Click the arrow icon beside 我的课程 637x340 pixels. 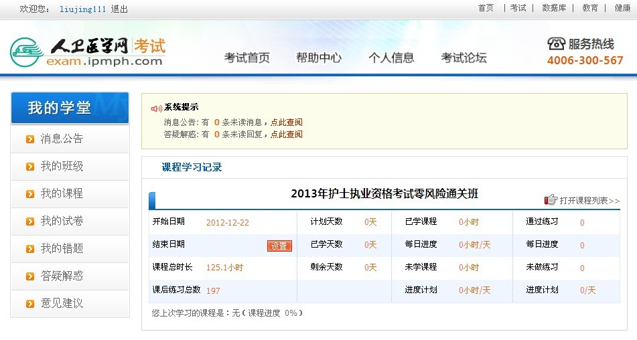(x=30, y=194)
